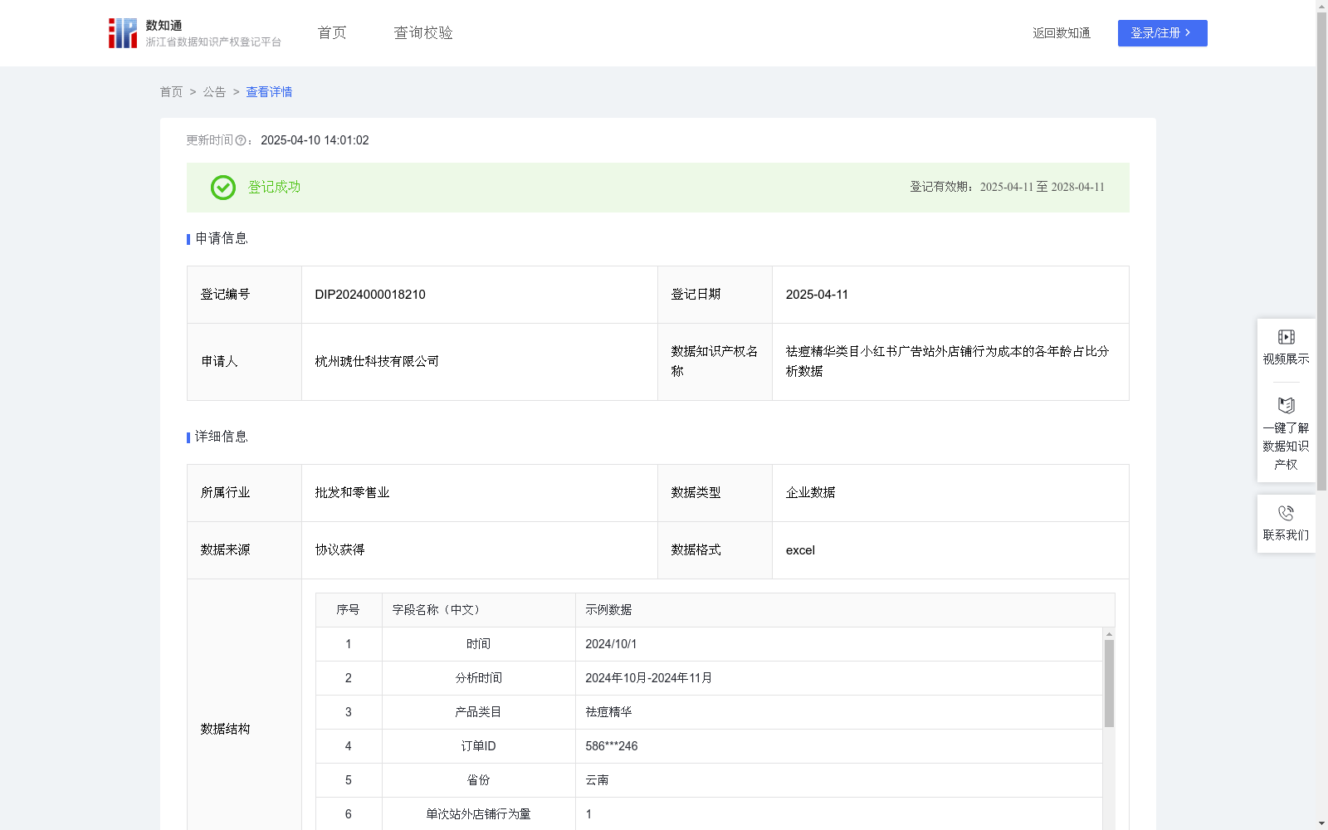Click the green 登记成功 checkmark icon
1328x830 pixels.
tap(222, 188)
